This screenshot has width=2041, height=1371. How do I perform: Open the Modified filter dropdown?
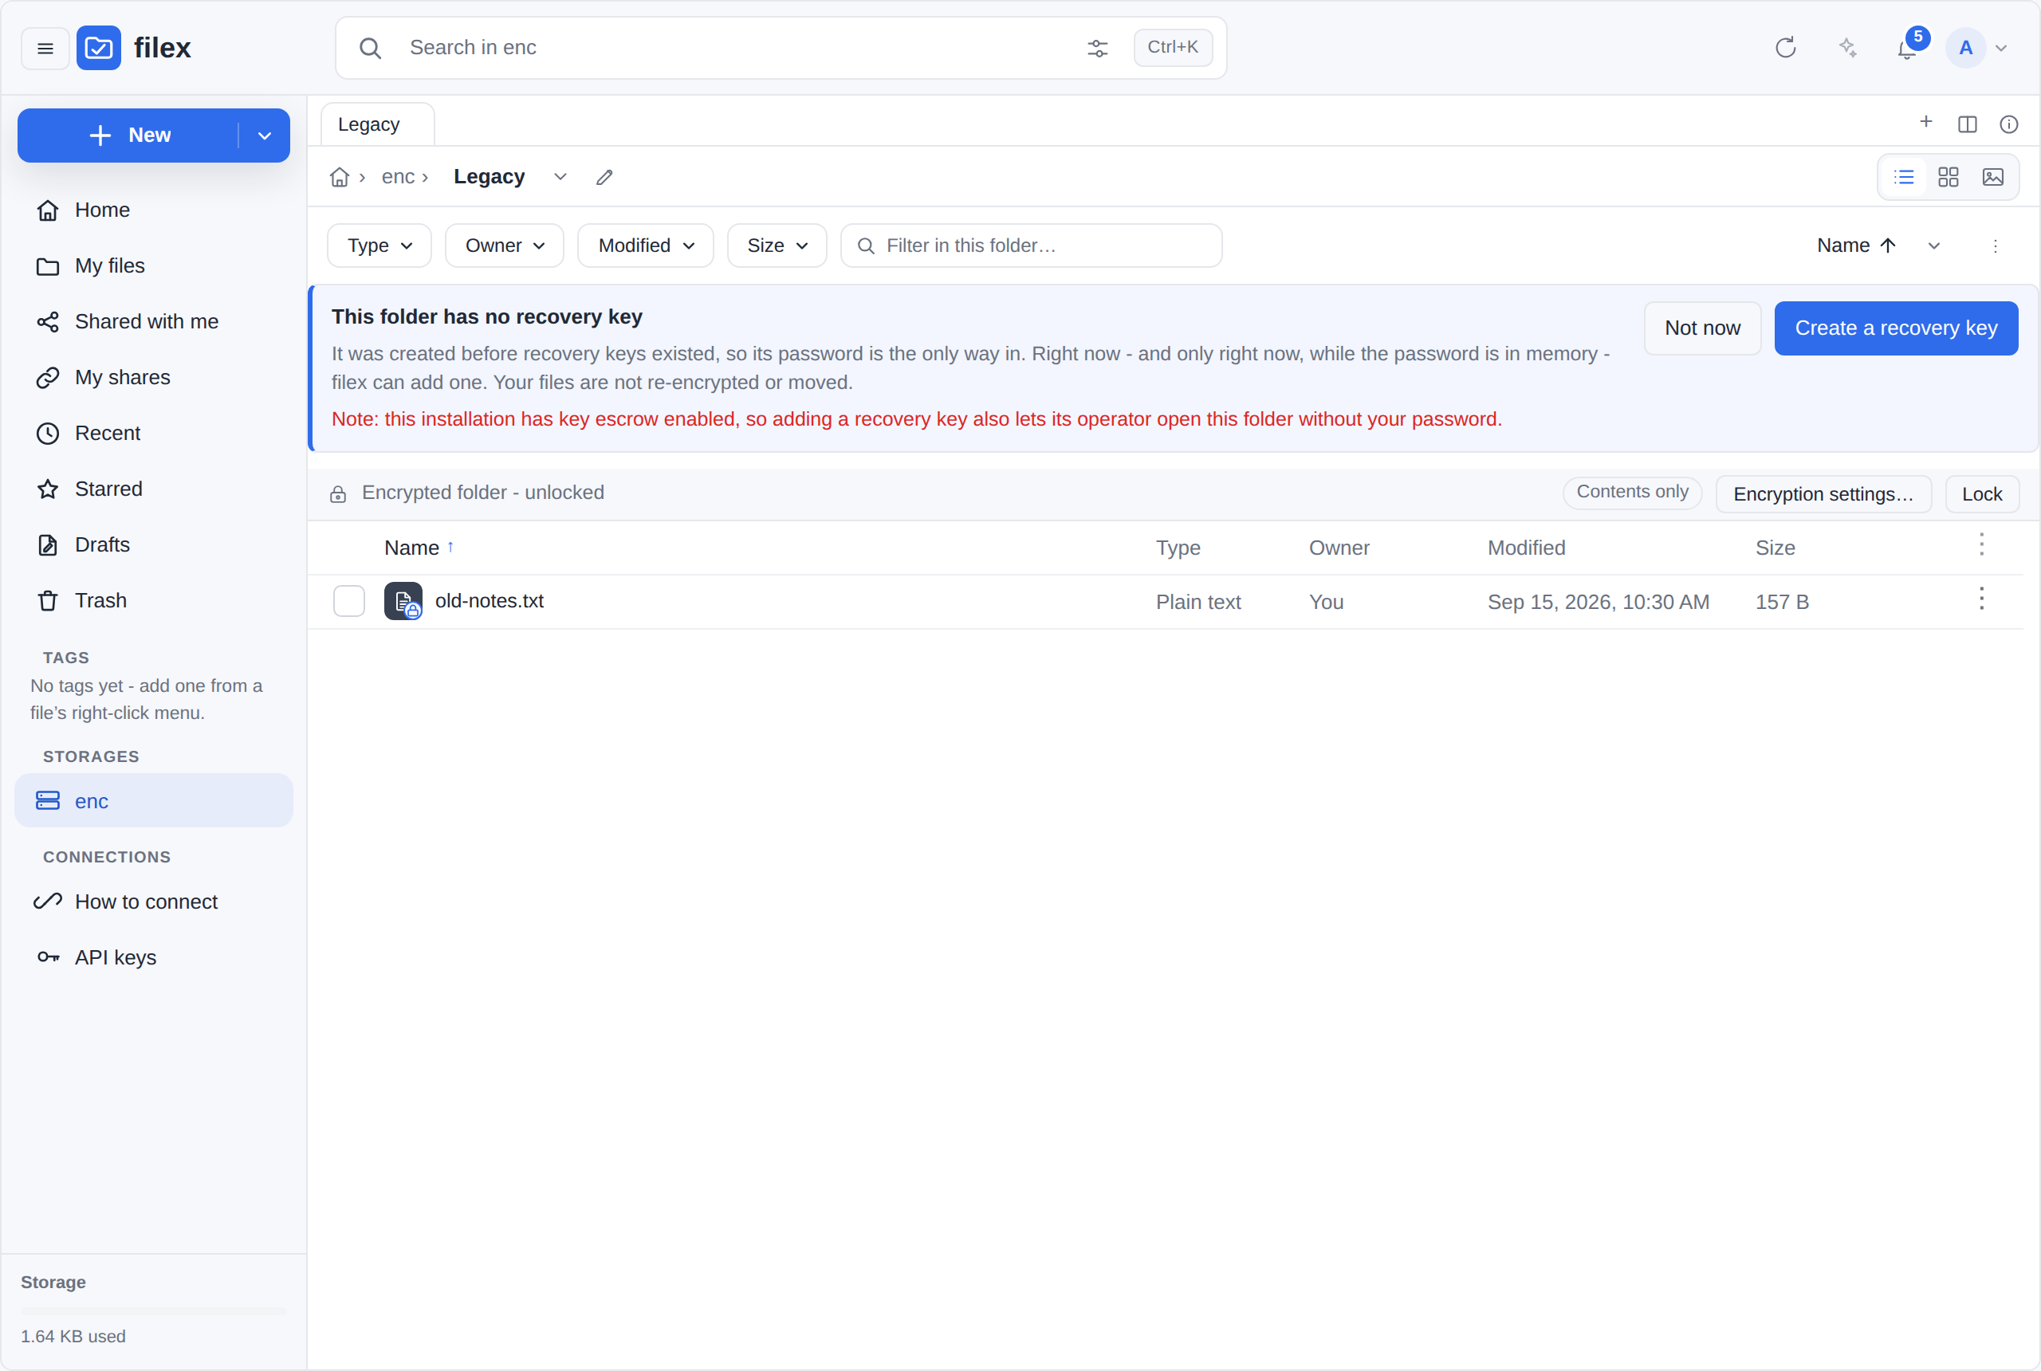coord(645,246)
